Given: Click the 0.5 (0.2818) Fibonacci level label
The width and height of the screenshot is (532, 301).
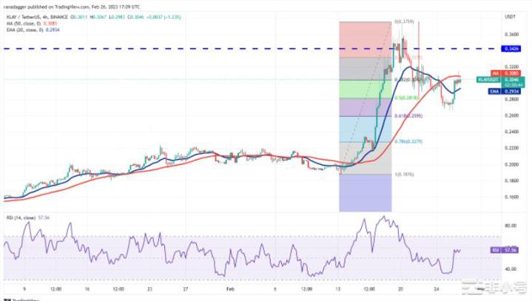Looking at the screenshot, I should pos(407,97).
